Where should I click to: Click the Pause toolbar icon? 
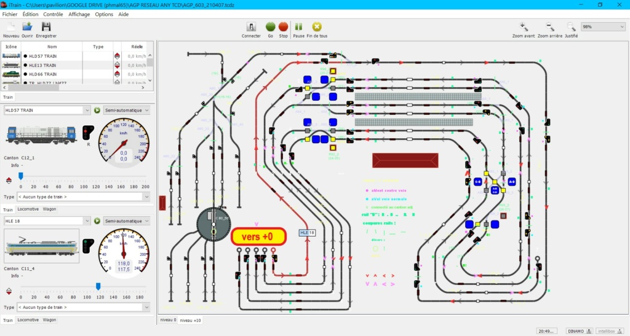click(x=298, y=27)
